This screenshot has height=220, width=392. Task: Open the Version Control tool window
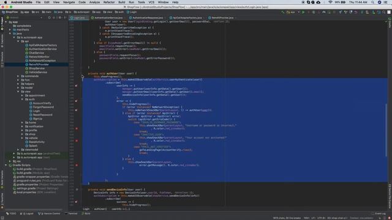point(49,213)
